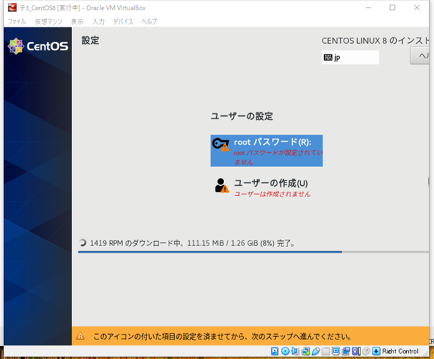Click the ユーザーは作成されません warning text
Screen dimensions: 434x359
273,194
